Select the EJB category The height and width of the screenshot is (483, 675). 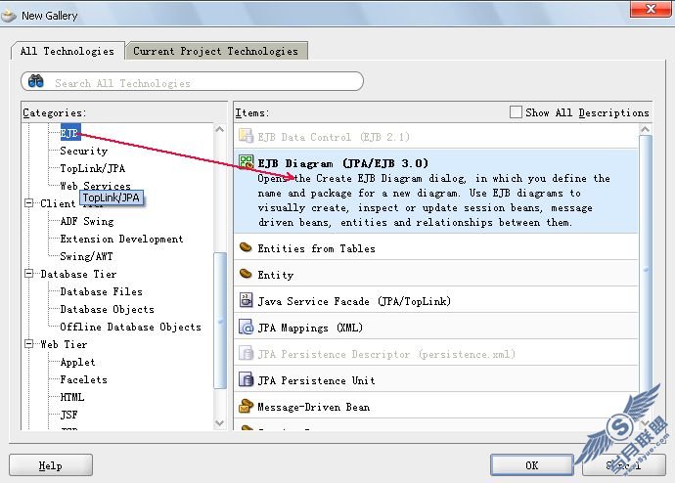[x=69, y=132]
